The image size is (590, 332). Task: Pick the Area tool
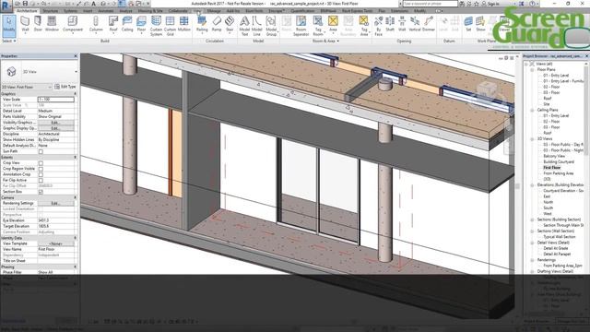point(333,24)
